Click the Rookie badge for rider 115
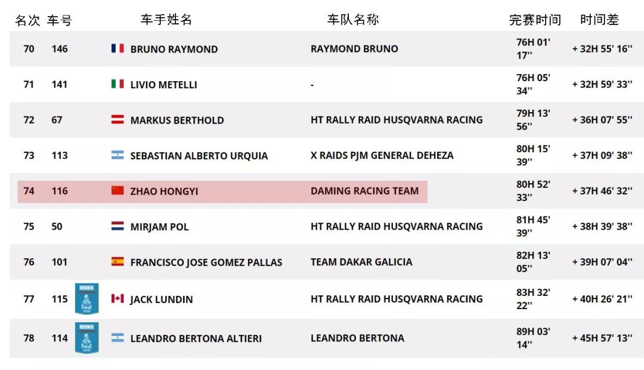 pyautogui.click(x=86, y=298)
